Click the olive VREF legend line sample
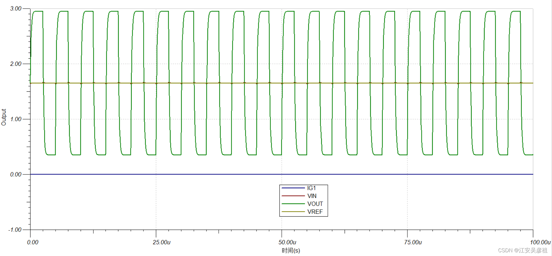Image resolution: width=552 pixels, height=256 pixels. [293, 212]
